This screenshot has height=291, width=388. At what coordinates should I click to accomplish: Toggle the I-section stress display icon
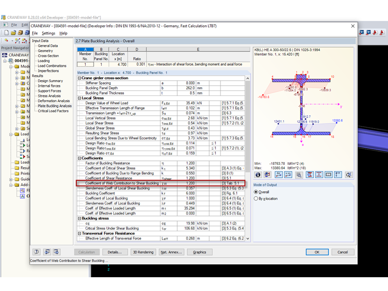pyautogui.click(x=309, y=175)
